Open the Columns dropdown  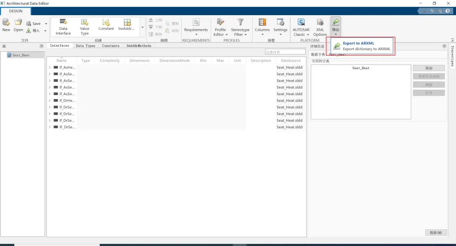pos(262,27)
